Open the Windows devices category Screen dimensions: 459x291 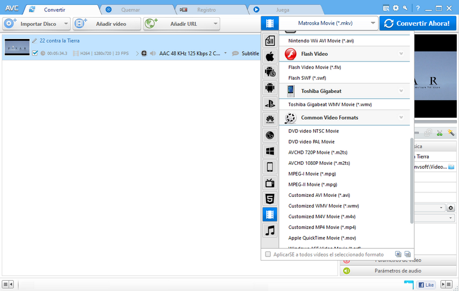tap(270, 151)
